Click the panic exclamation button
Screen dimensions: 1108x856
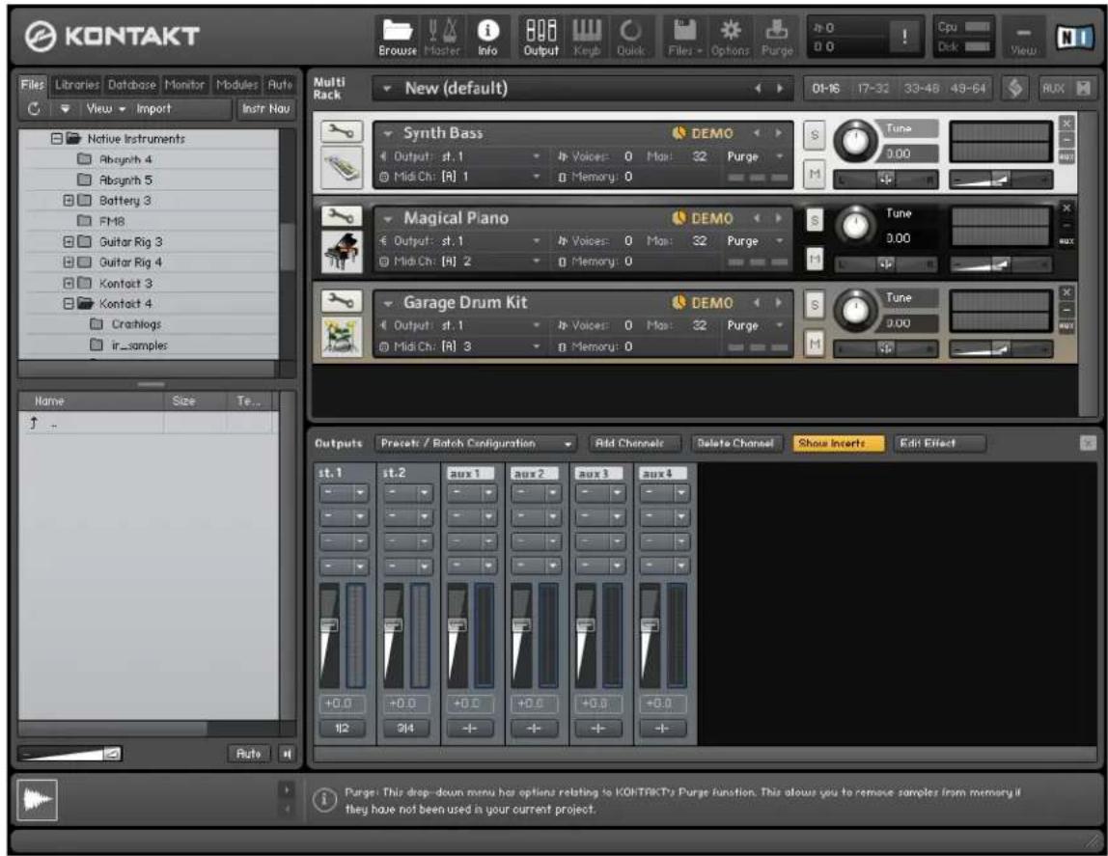coord(904,37)
